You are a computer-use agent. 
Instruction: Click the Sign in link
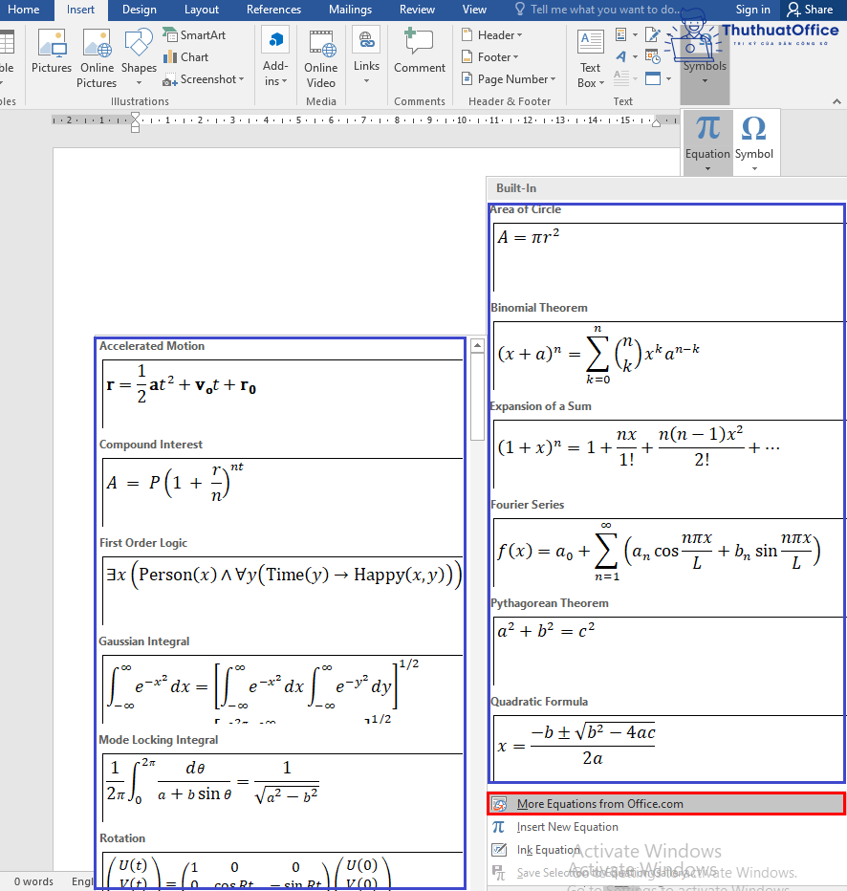click(x=752, y=10)
